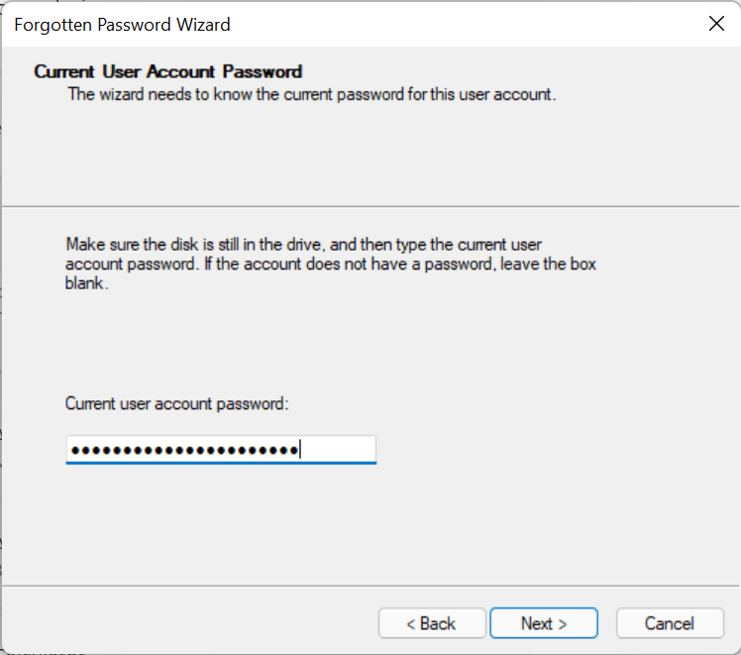Click the separator line above the wizard buttons
This screenshot has height=655, width=741.
(x=370, y=586)
